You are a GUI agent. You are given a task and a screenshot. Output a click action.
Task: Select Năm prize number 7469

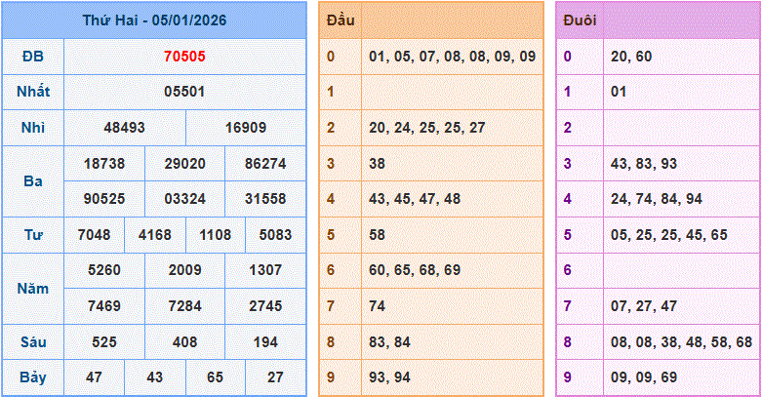tap(104, 306)
